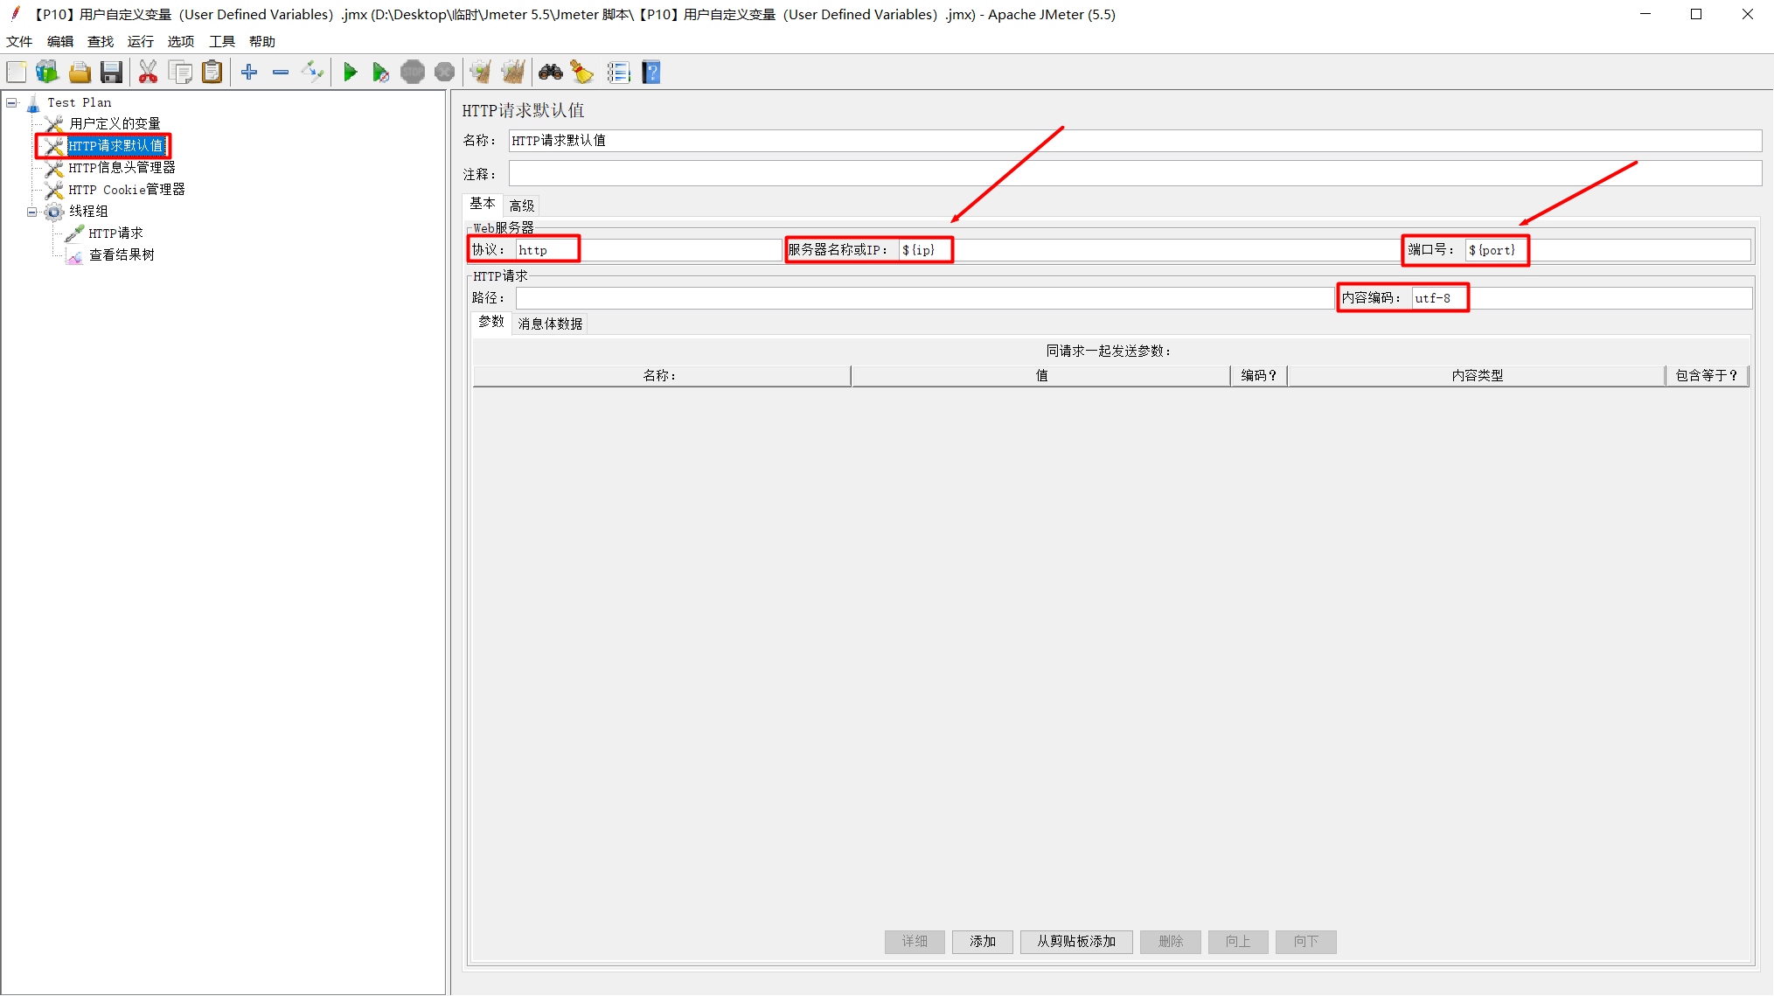The height and width of the screenshot is (996, 1774).
Task: Click the 注释 input field
Action: (1135, 173)
